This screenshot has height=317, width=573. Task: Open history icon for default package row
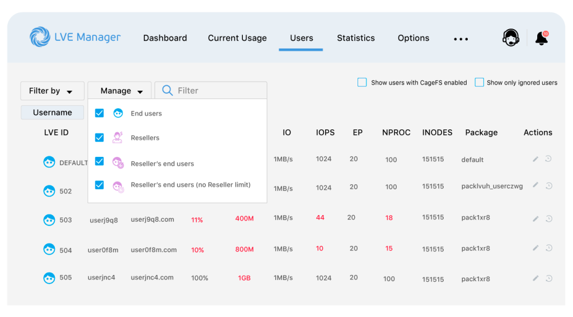(x=548, y=158)
